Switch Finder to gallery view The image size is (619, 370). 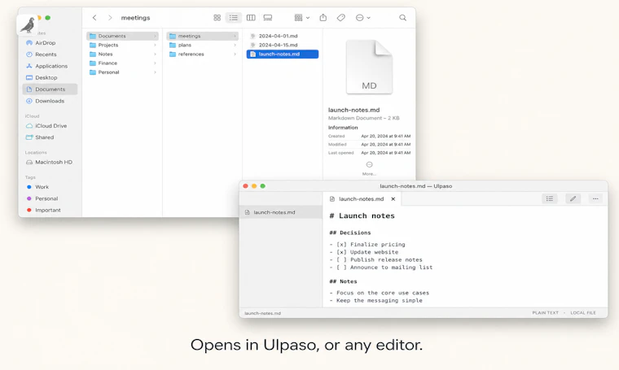pyautogui.click(x=268, y=18)
